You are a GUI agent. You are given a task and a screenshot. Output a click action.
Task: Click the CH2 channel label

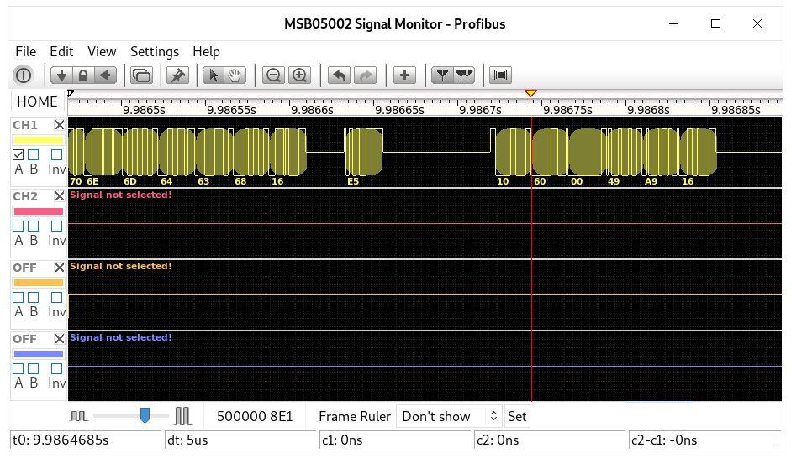tap(25, 197)
